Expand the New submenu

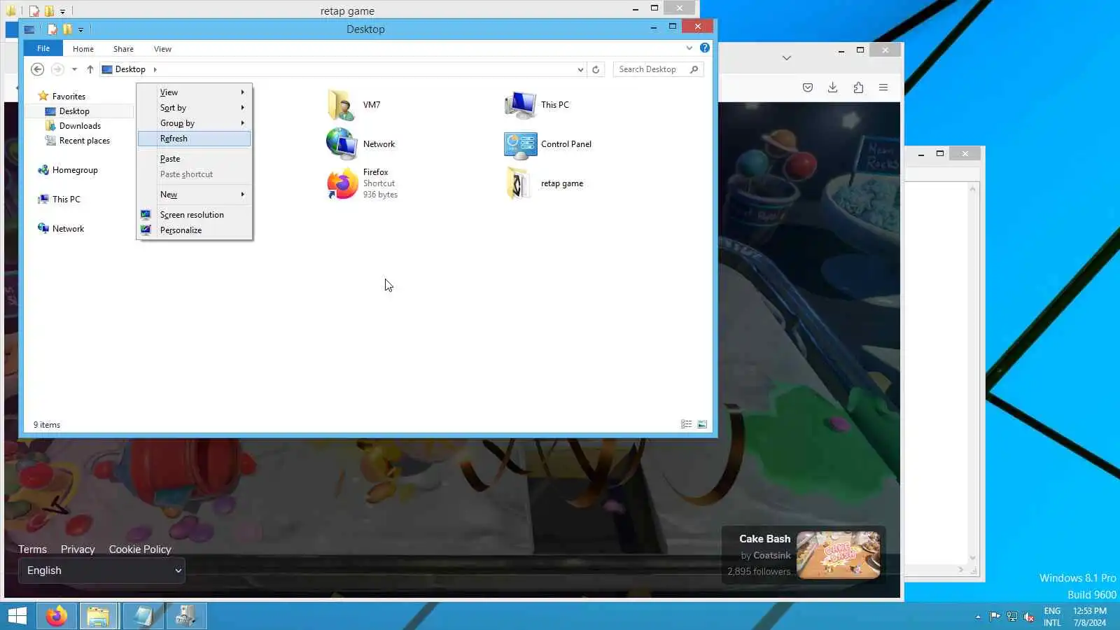[x=195, y=195]
